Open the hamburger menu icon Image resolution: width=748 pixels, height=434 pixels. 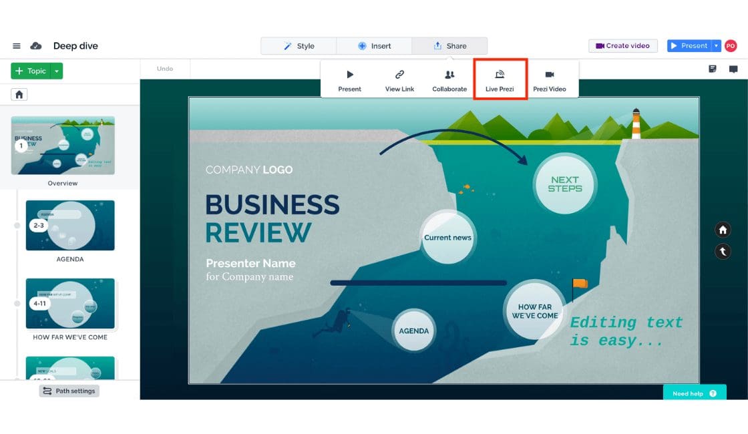point(17,46)
